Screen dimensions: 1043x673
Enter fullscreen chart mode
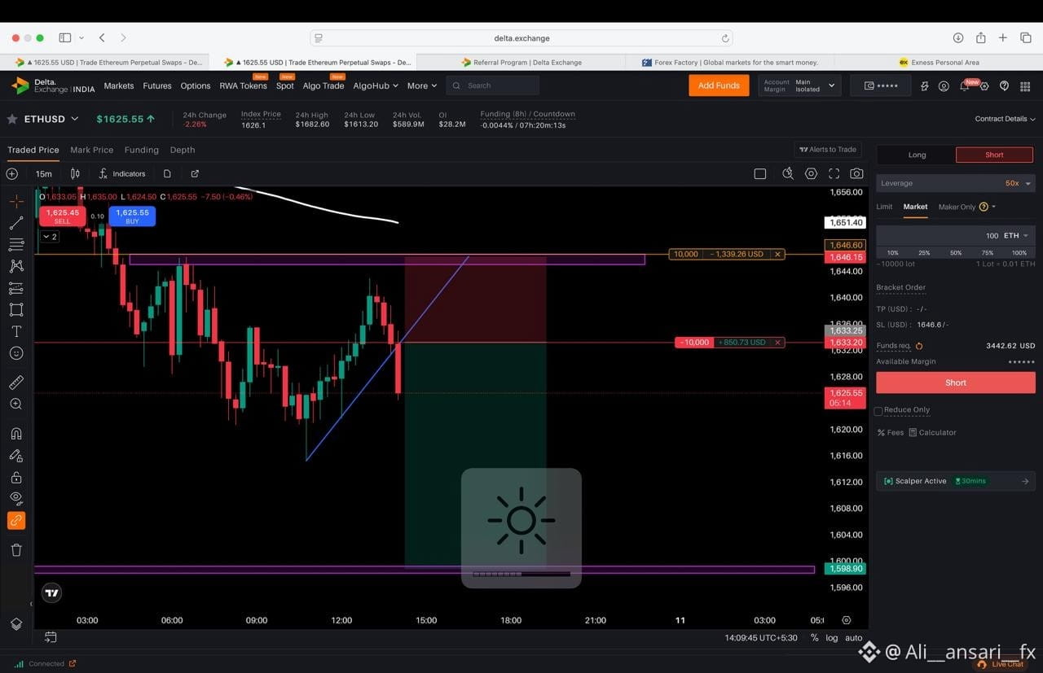pos(834,173)
